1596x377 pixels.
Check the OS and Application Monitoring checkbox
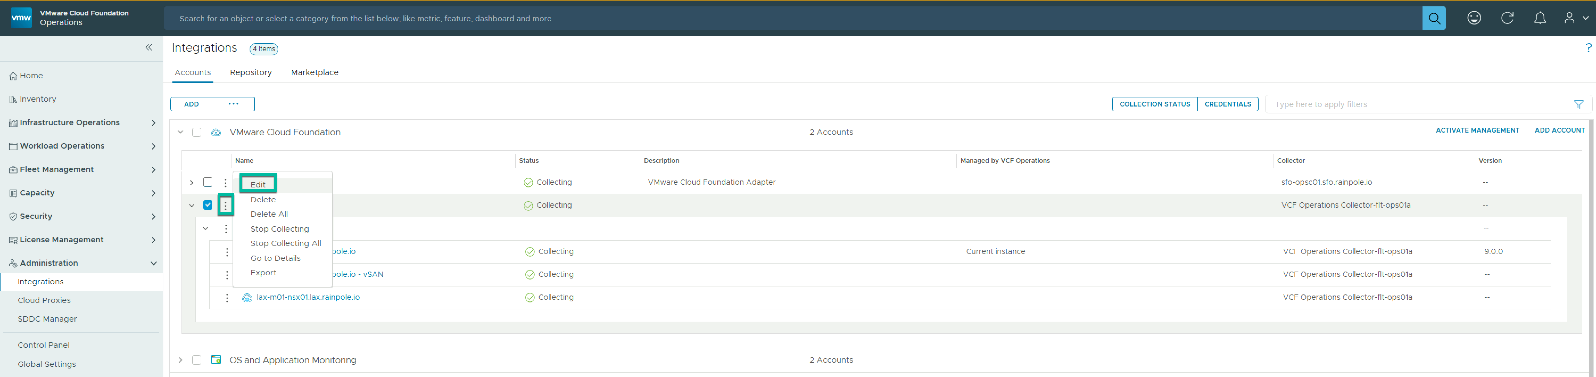click(x=196, y=360)
